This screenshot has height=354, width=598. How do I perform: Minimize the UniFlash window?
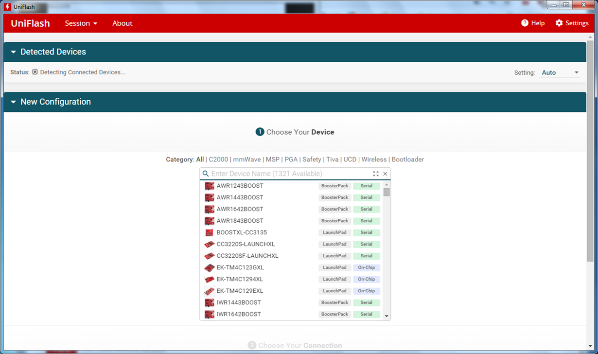click(554, 5)
